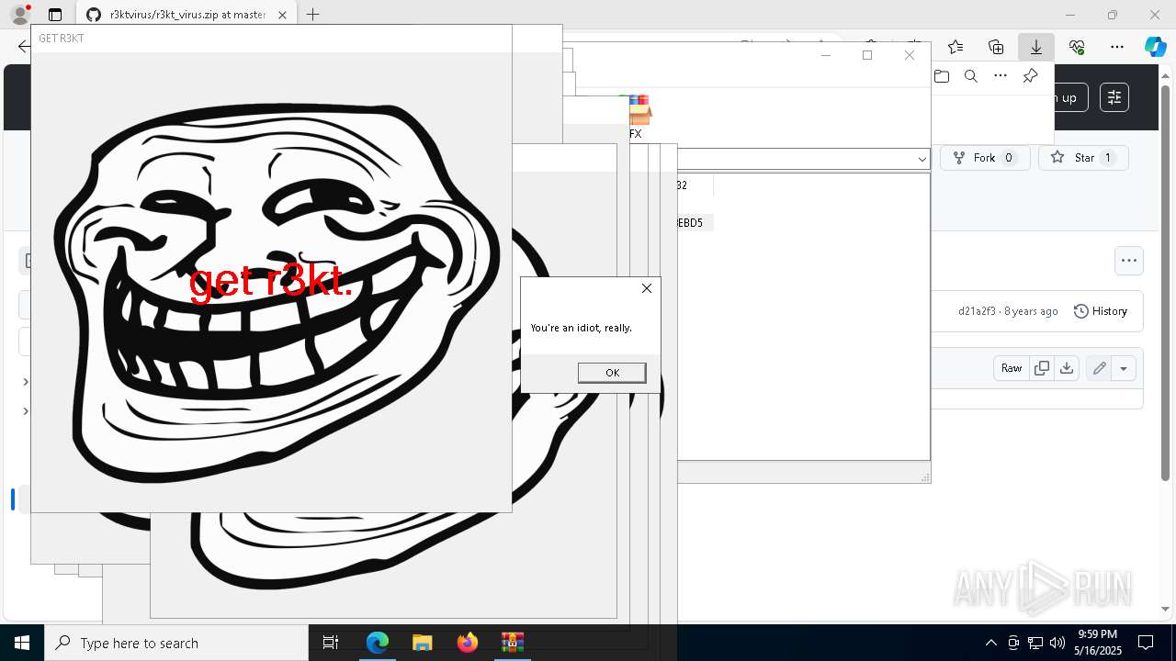Viewport: 1176px width, 661px height.
Task: Pin the downloads panel
Action: coord(1030,76)
